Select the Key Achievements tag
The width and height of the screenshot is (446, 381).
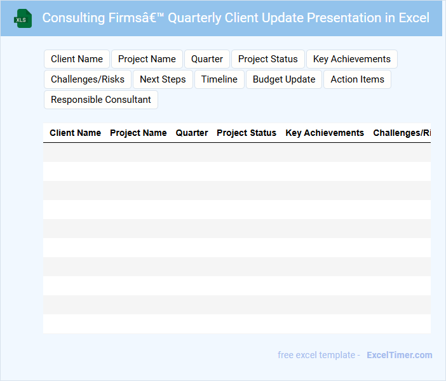coord(351,59)
